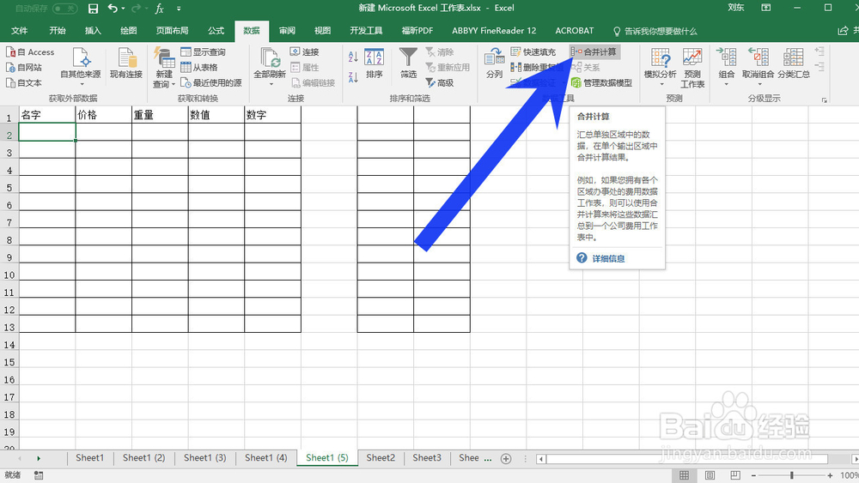
Task: Open the 文件 tab
Action: (x=19, y=31)
